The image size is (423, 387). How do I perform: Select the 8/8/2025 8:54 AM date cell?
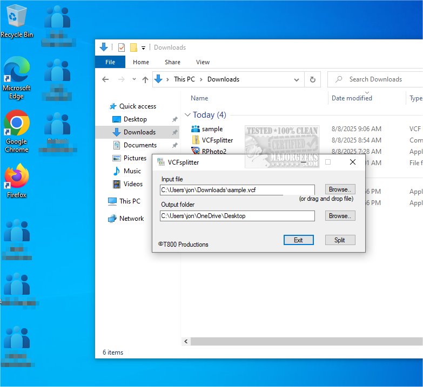[x=357, y=140]
